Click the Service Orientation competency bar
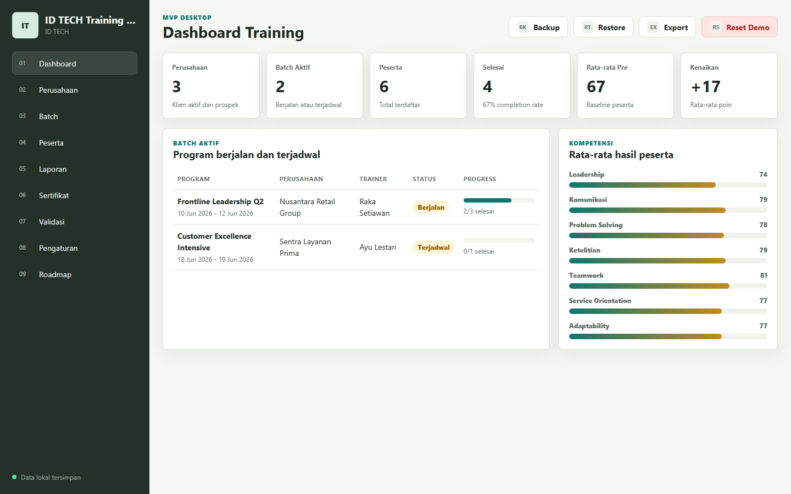Image resolution: width=791 pixels, height=494 pixels. coord(668,311)
